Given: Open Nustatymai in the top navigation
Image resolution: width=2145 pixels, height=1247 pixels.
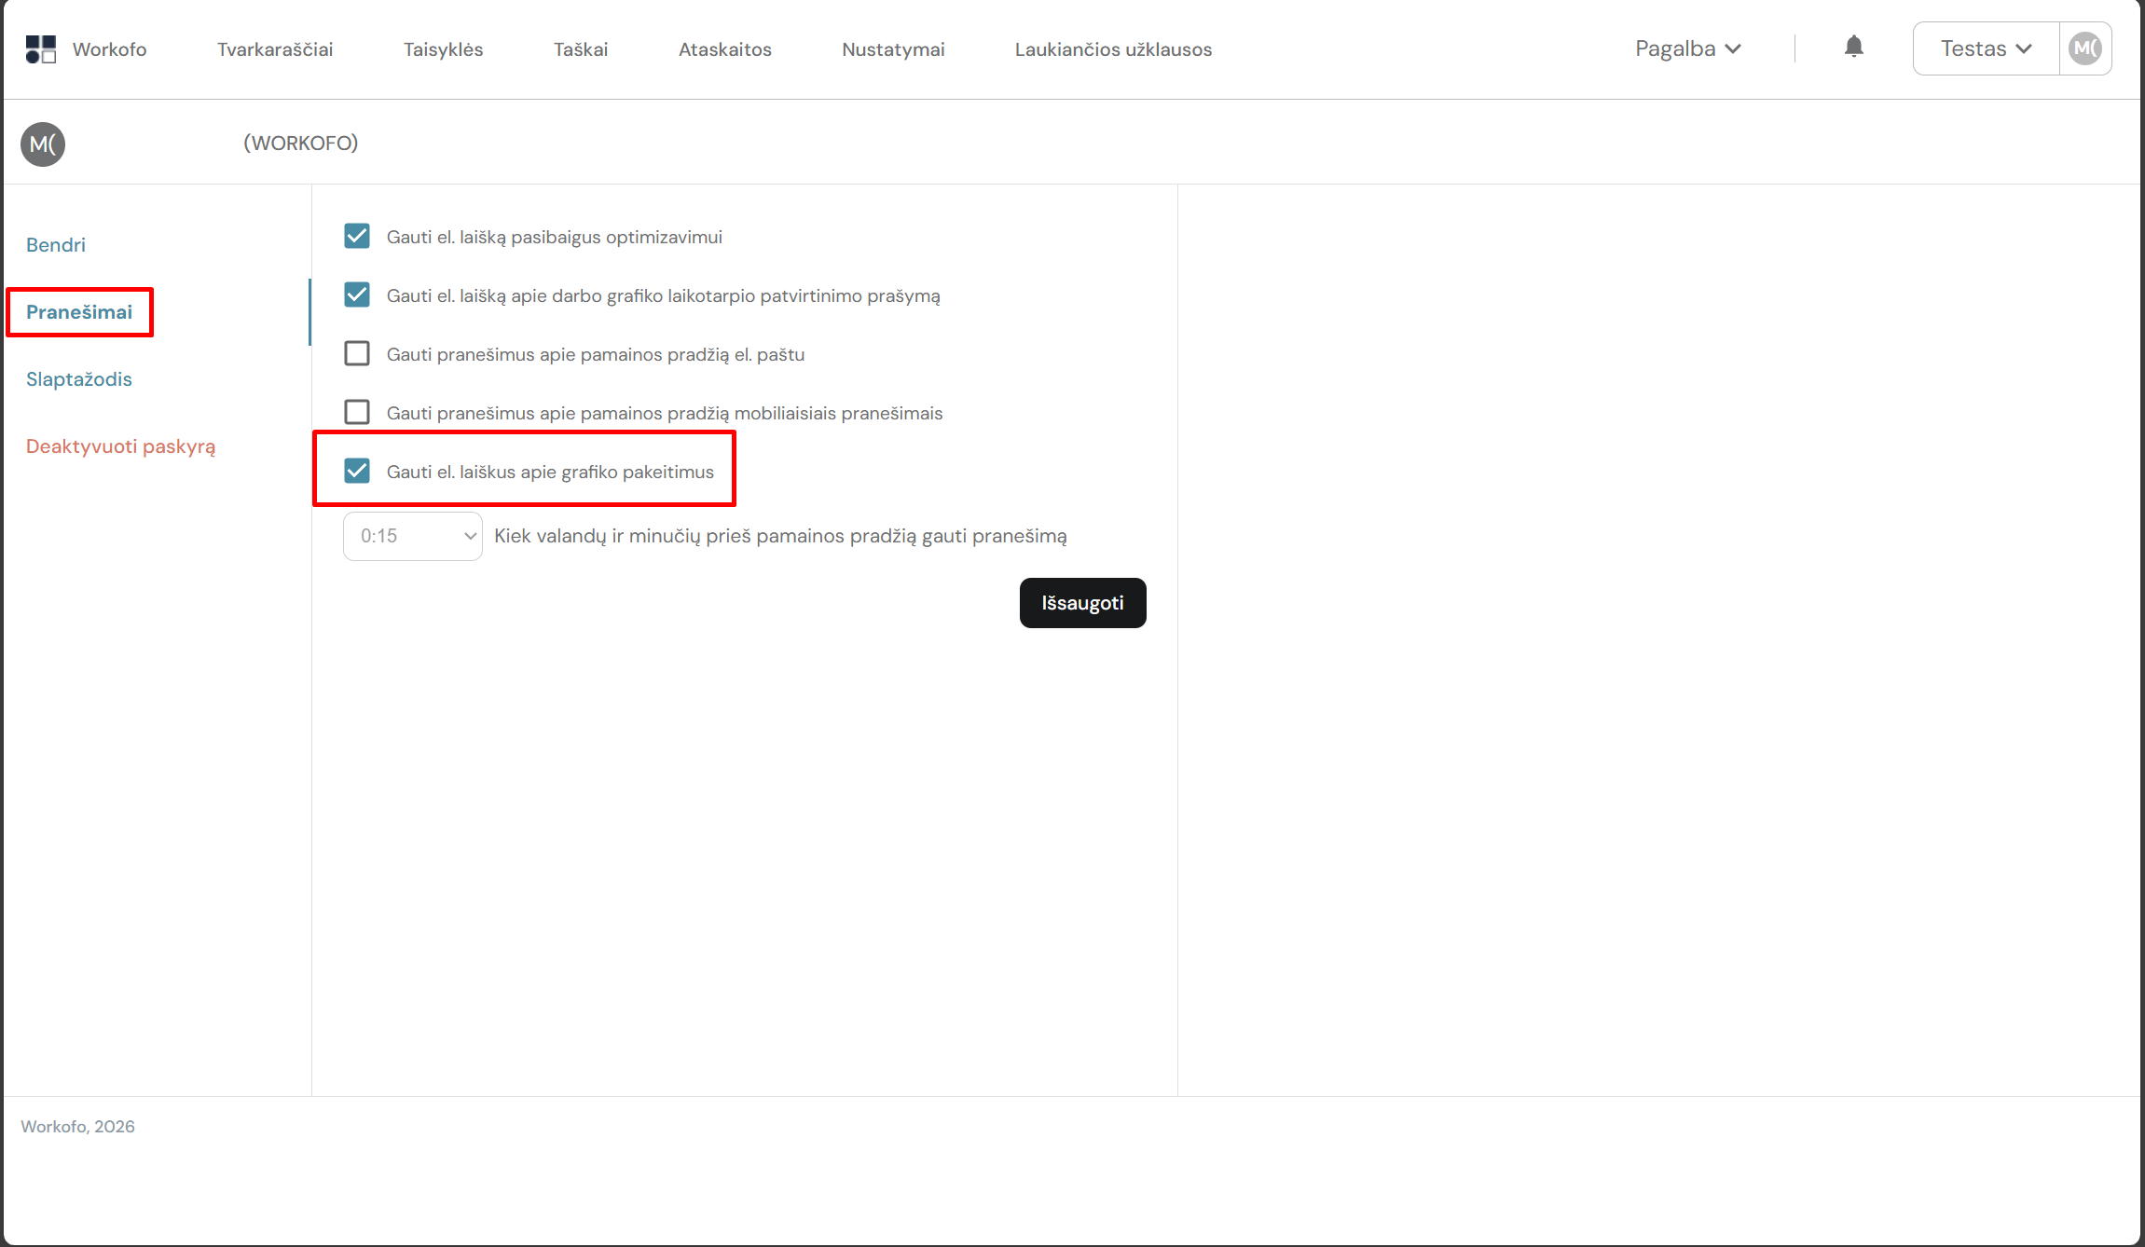Looking at the screenshot, I should (892, 50).
